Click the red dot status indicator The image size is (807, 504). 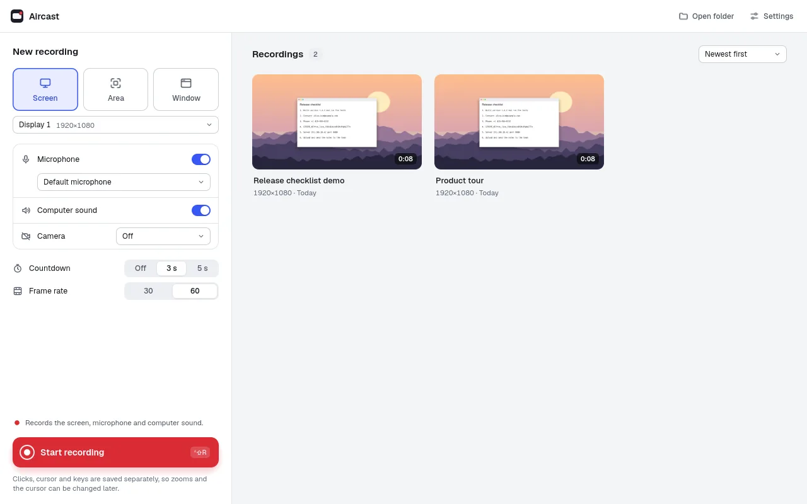17,423
